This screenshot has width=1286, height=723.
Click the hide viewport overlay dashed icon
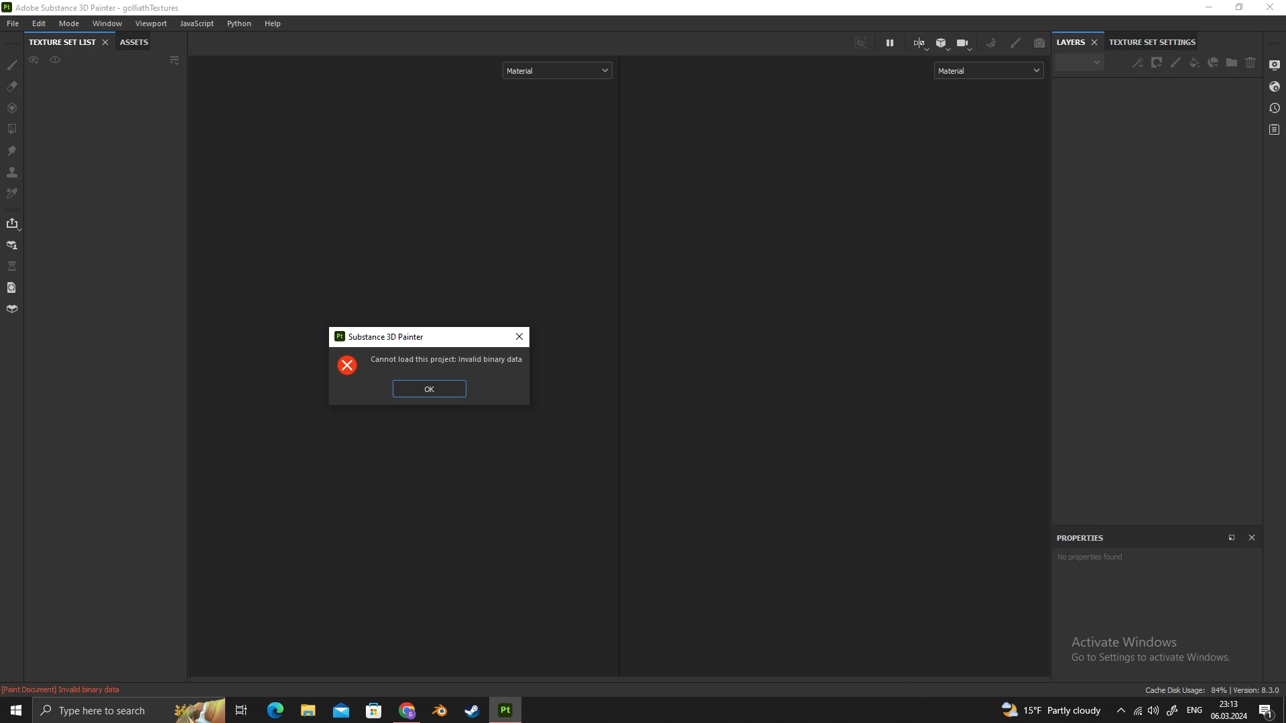(x=860, y=43)
